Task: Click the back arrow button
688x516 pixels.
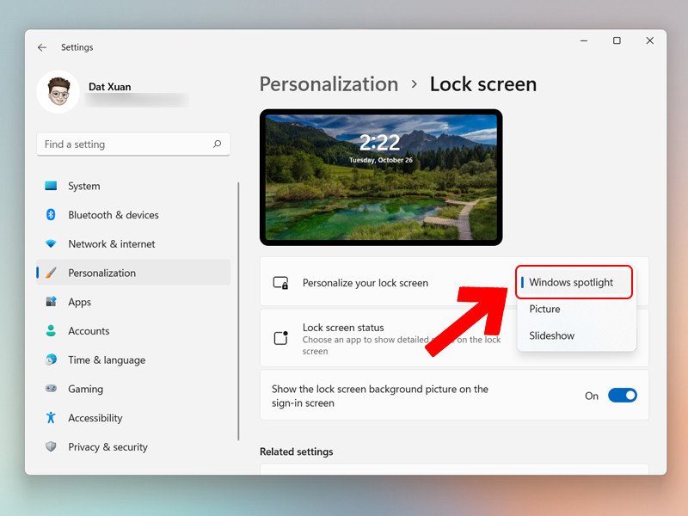Action: [x=42, y=47]
